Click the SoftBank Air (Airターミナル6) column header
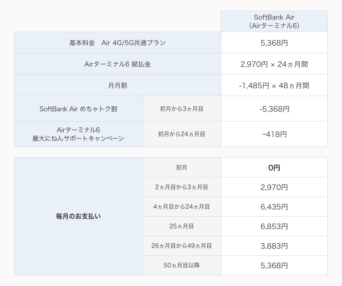The image size is (342, 286). 274,21
